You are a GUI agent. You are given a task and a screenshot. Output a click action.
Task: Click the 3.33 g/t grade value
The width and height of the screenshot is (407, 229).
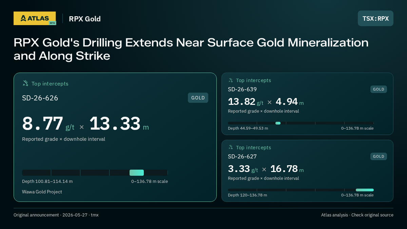[243, 169]
